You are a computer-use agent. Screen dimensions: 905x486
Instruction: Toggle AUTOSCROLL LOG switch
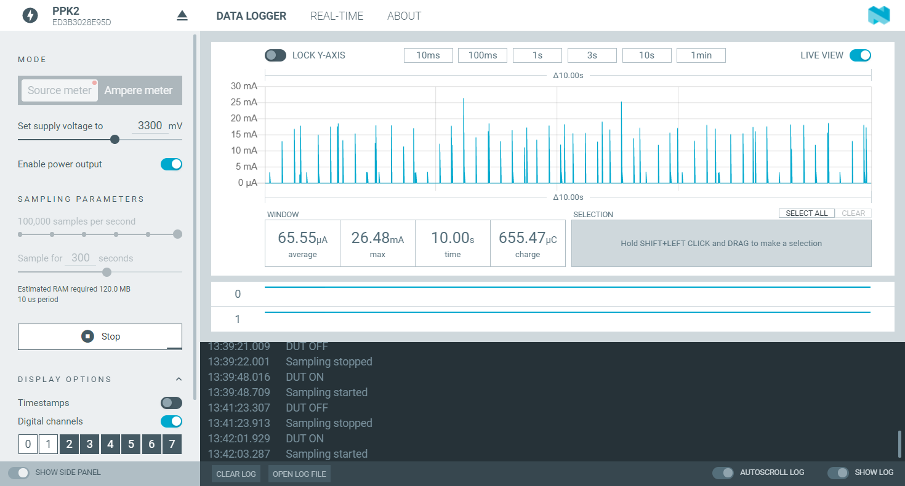[x=723, y=472]
